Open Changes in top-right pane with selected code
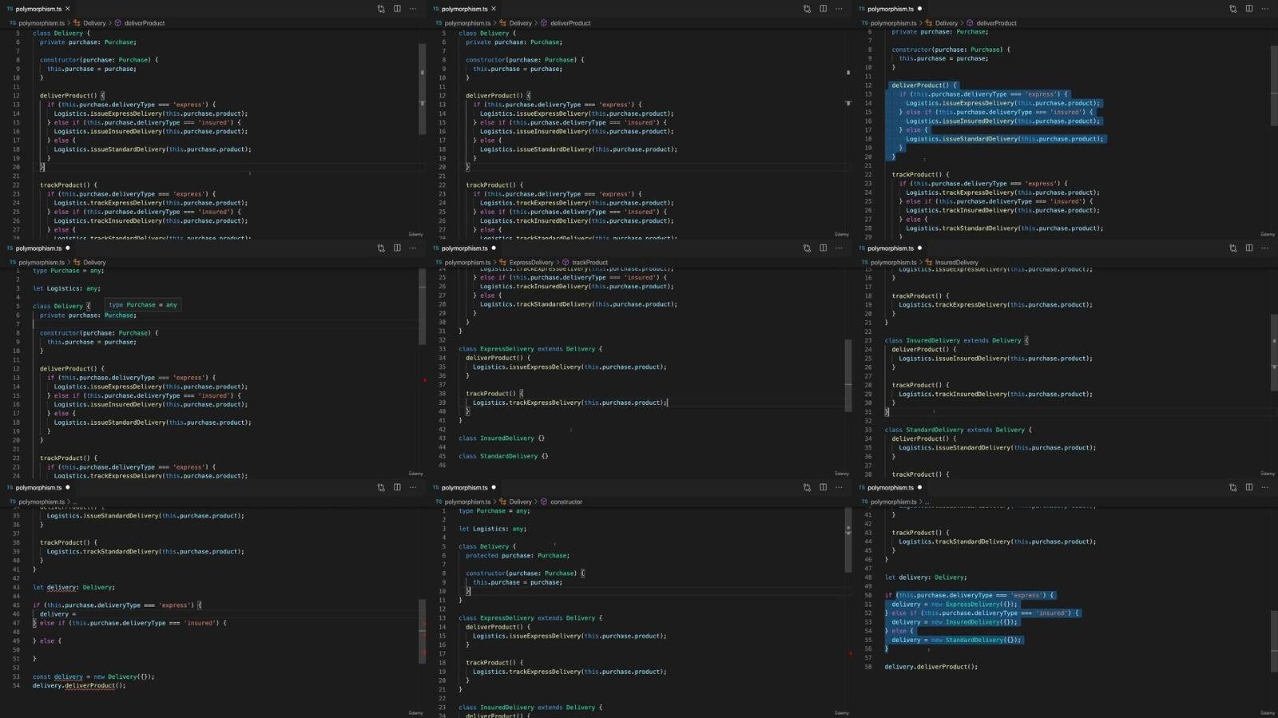This screenshot has width=1278, height=718. (1232, 9)
